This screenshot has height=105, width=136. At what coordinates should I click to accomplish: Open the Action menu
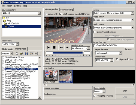(10, 6)
